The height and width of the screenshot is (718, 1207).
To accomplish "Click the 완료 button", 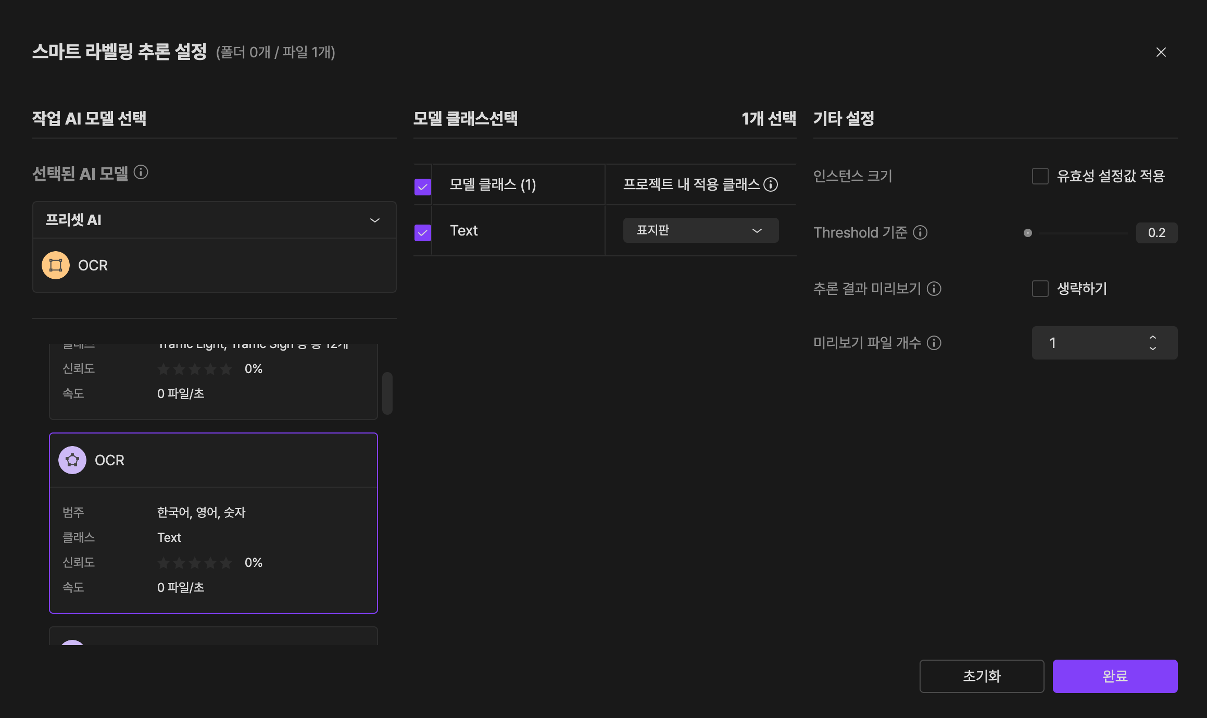I will (x=1115, y=676).
